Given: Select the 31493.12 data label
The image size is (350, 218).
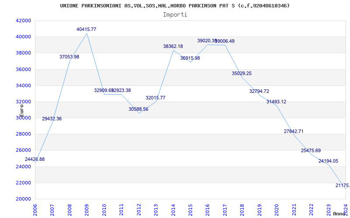Looking at the screenshot, I should point(276,102).
